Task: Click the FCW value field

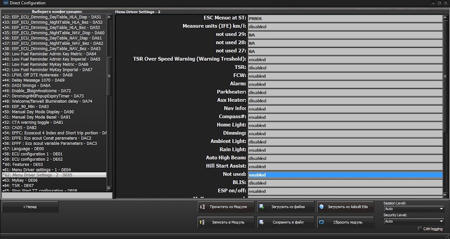Action: coord(345,76)
